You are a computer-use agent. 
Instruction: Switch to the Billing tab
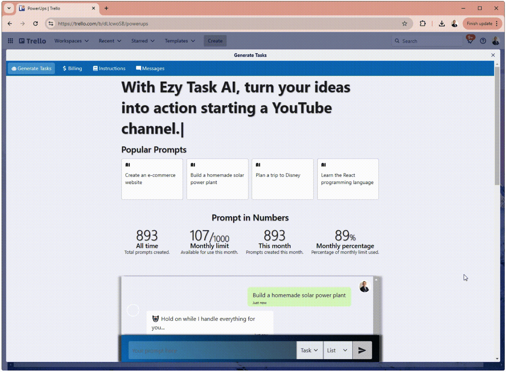click(72, 68)
